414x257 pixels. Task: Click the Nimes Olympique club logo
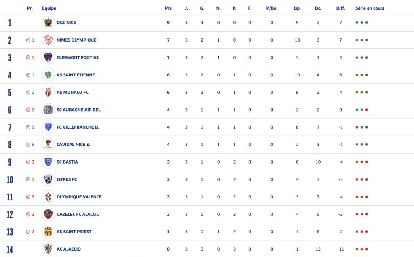[48, 40]
